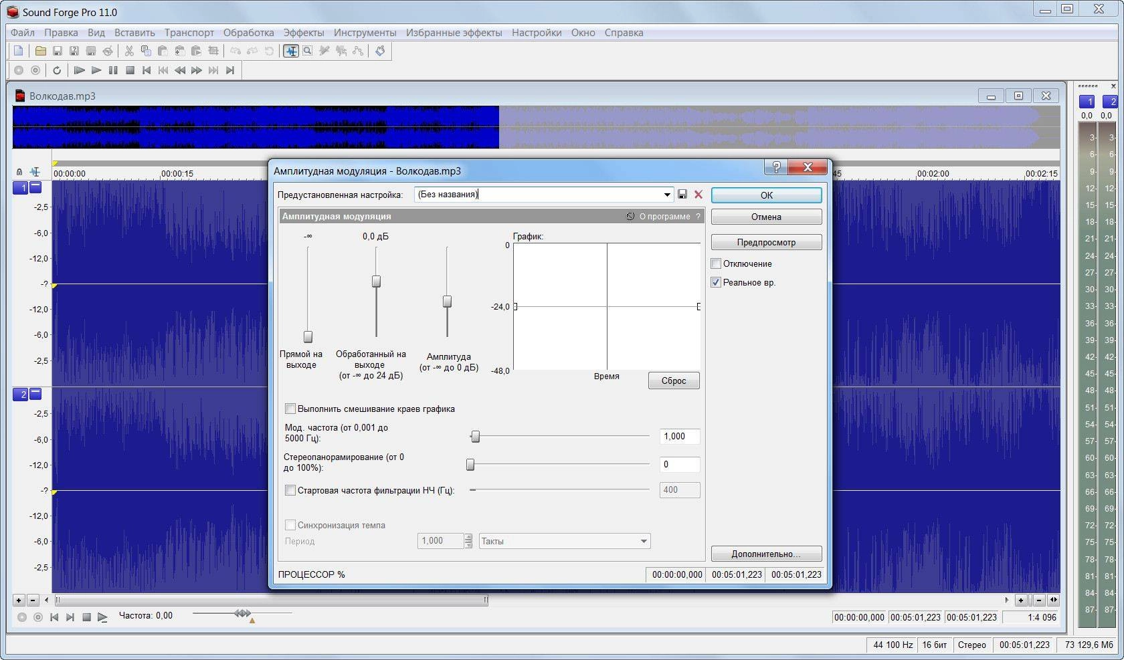Toggle channel 2 collapse button in waveform
The width and height of the screenshot is (1124, 660).
pyautogui.click(x=35, y=394)
